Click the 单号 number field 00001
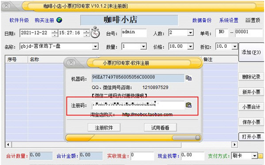265x165 pixels. tap(249, 33)
